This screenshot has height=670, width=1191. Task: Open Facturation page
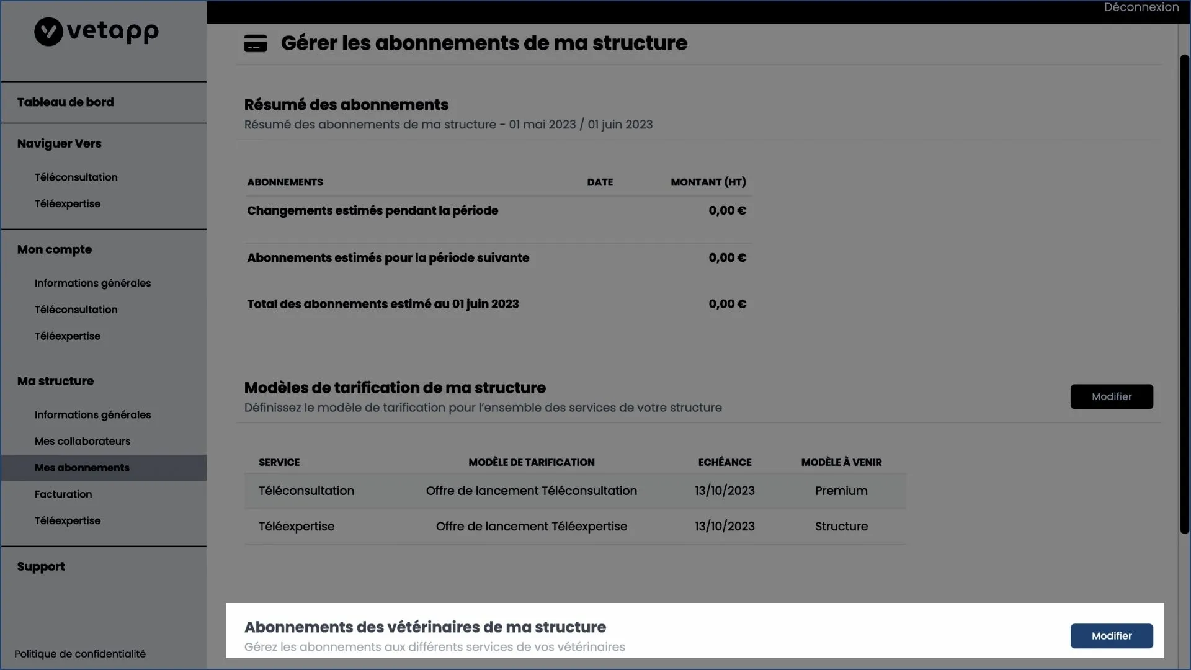(x=63, y=494)
